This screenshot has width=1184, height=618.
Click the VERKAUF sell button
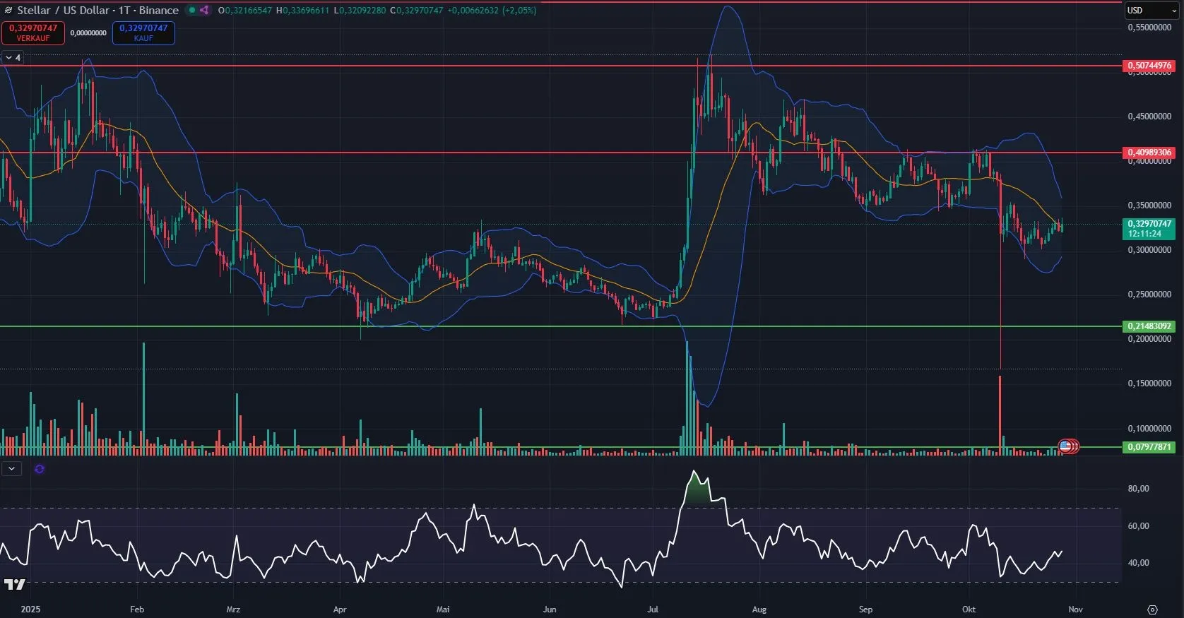(x=33, y=32)
